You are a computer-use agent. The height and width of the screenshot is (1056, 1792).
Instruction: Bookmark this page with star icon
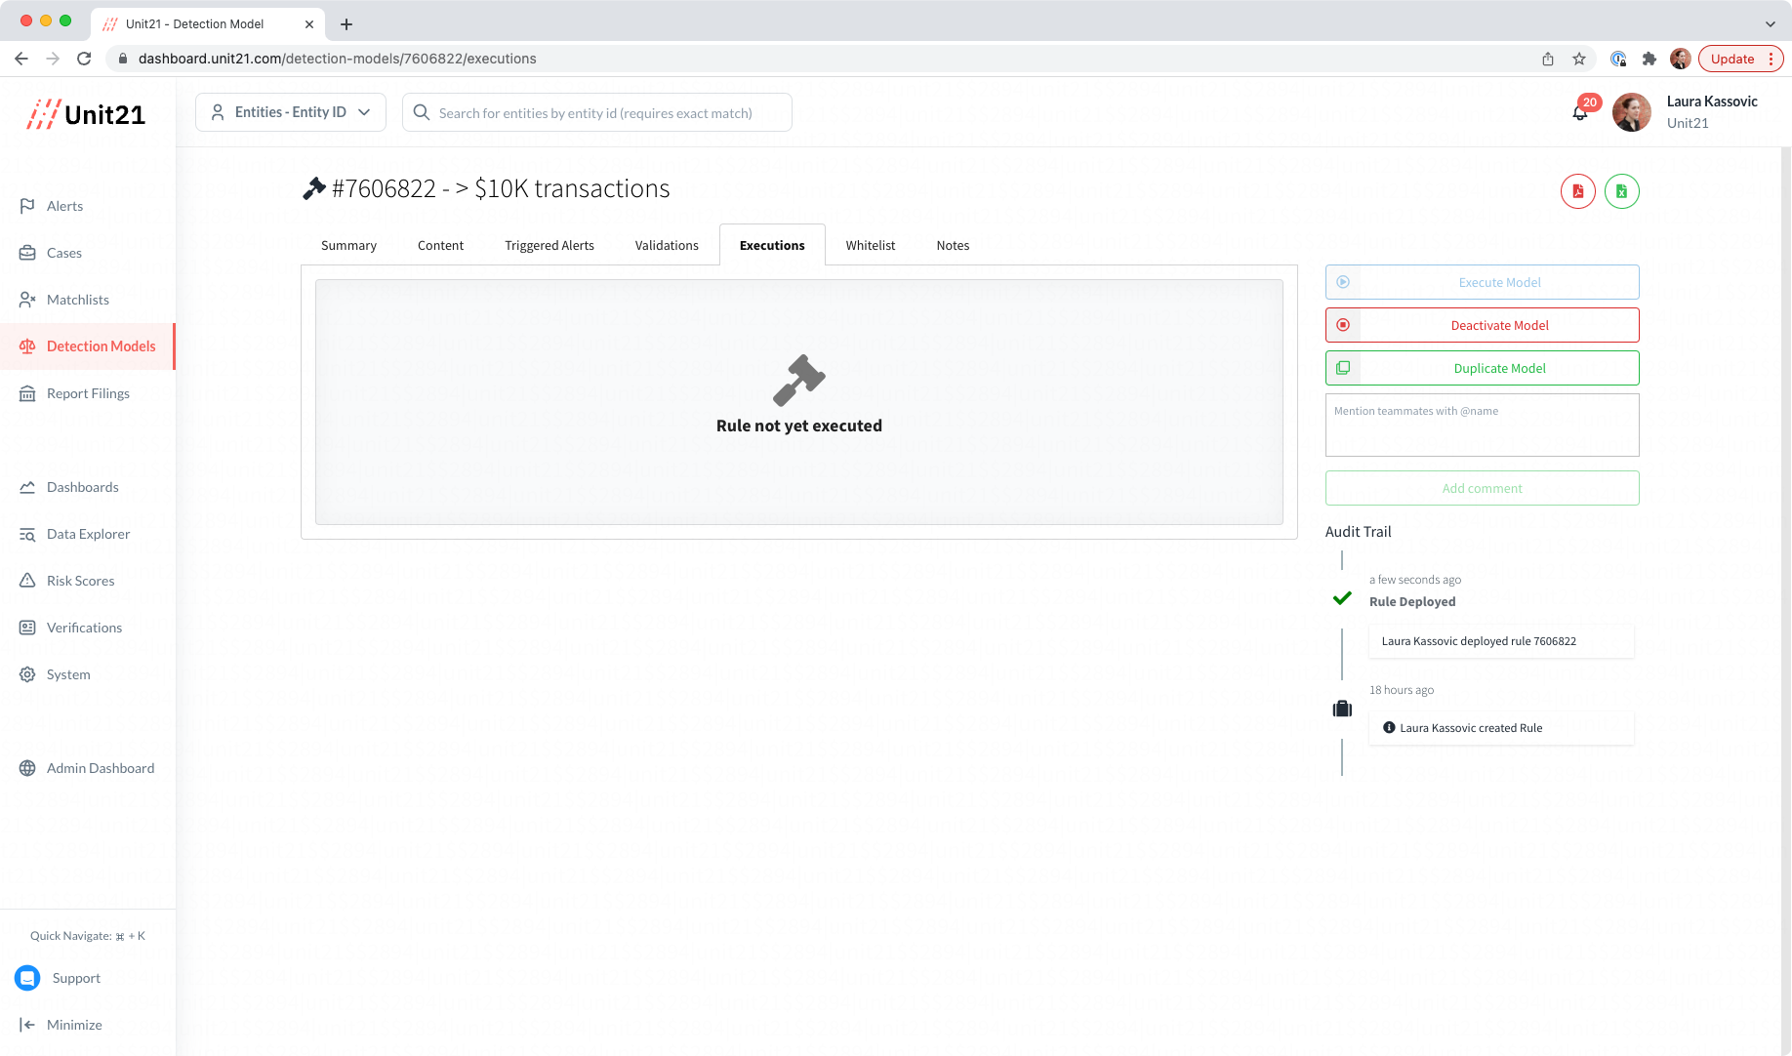(1579, 59)
